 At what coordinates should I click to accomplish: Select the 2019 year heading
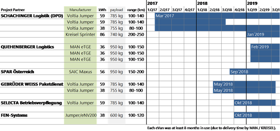pyautogui.click(x=252, y=3)
